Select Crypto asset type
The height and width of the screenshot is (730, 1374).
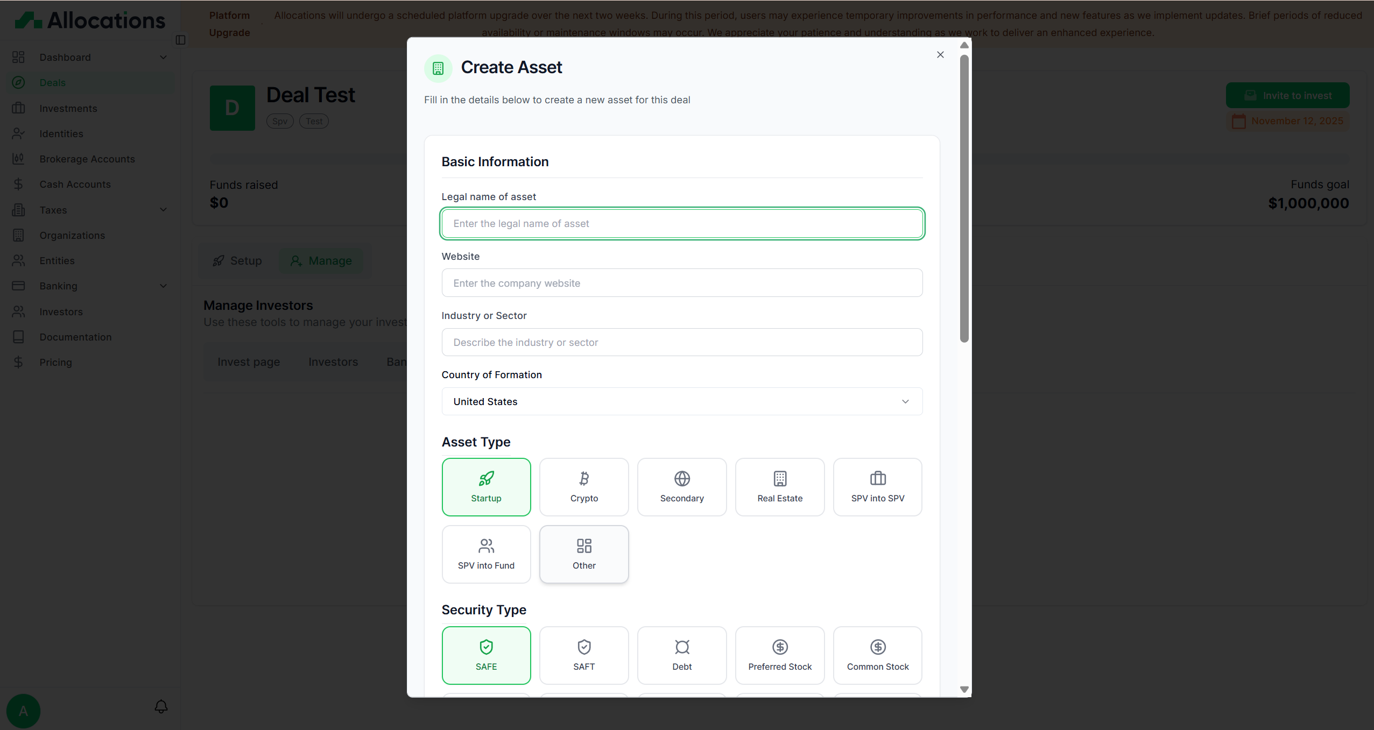584,487
